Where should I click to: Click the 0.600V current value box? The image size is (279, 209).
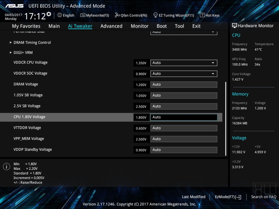141,128
